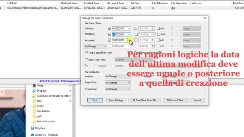Click Modified time spinner arrows

coord(153,35)
